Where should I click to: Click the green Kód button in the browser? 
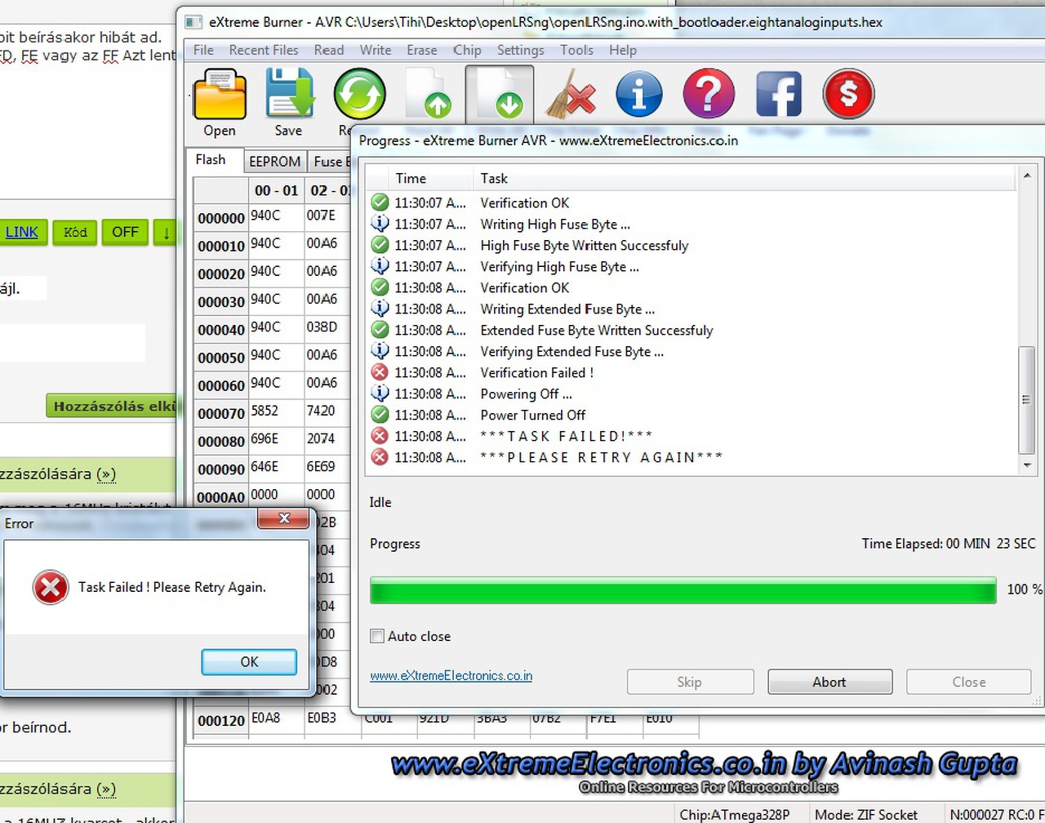coord(75,233)
